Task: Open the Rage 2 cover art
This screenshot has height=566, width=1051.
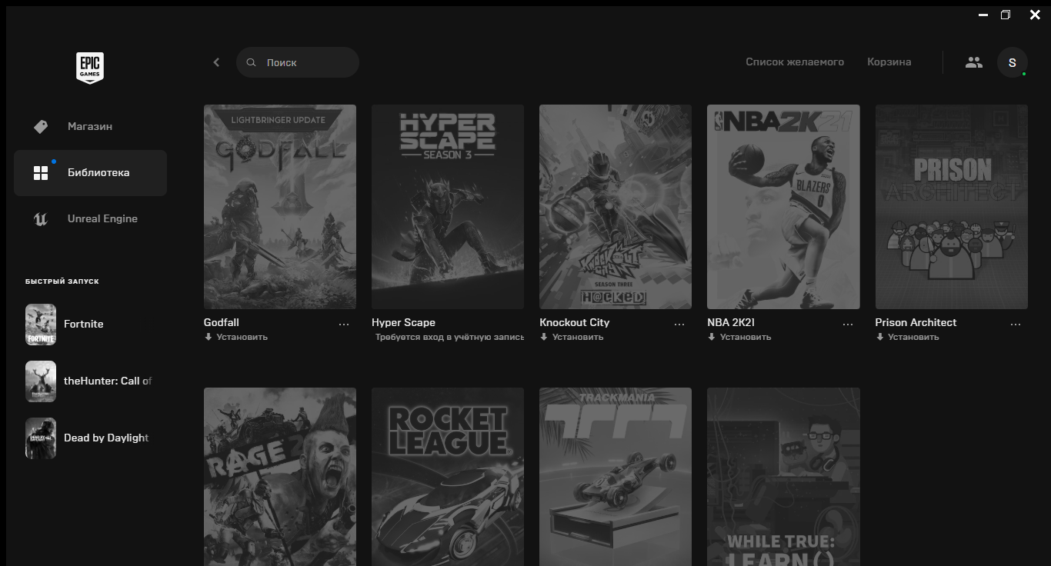Action: point(280,477)
